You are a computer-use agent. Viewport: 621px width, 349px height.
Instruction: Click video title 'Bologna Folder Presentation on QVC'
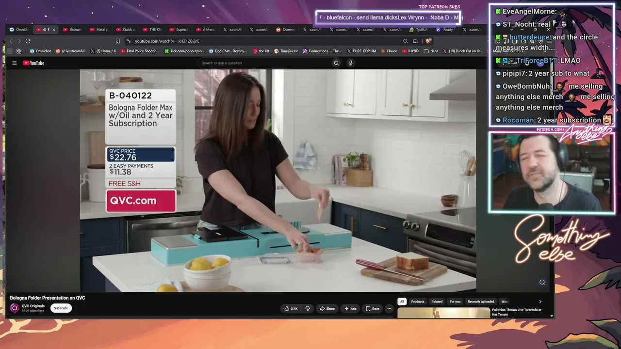pos(48,298)
